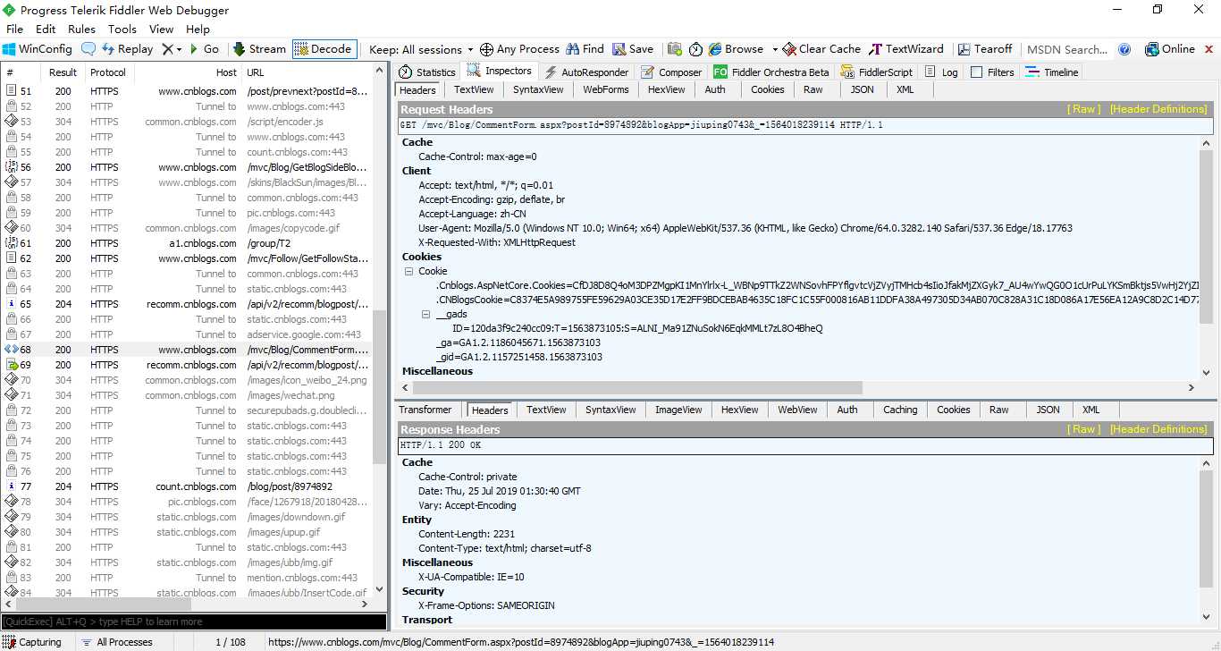The height and width of the screenshot is (651, 1221).
Task: Switch to the Statistics tab
Action: [427, 72]
